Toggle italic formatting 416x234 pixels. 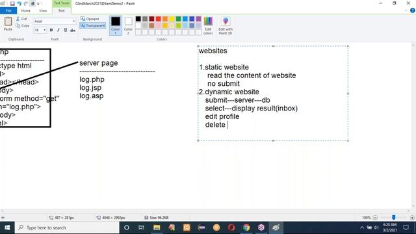58,30
